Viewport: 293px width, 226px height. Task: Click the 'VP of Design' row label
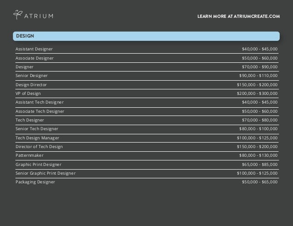point(28,94)
